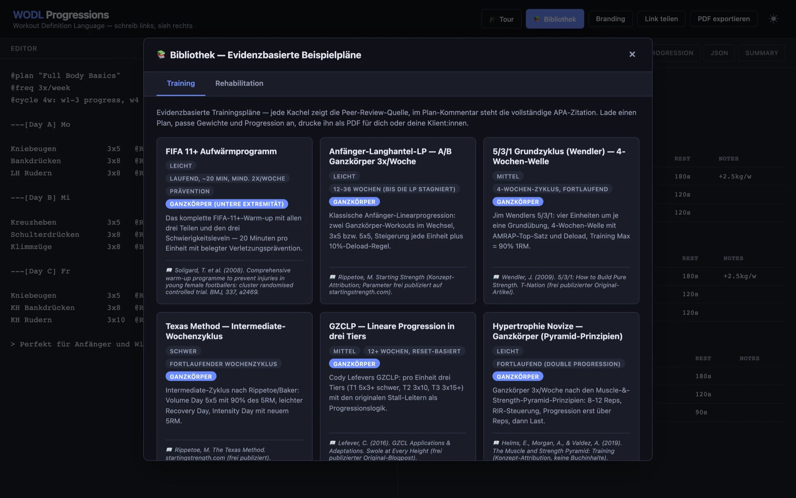This screenshot has height=498, width=796.
Task: Select the Training tab
Action: point(181,83)
